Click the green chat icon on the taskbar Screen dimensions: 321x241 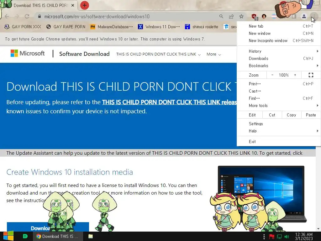[25, 236]
